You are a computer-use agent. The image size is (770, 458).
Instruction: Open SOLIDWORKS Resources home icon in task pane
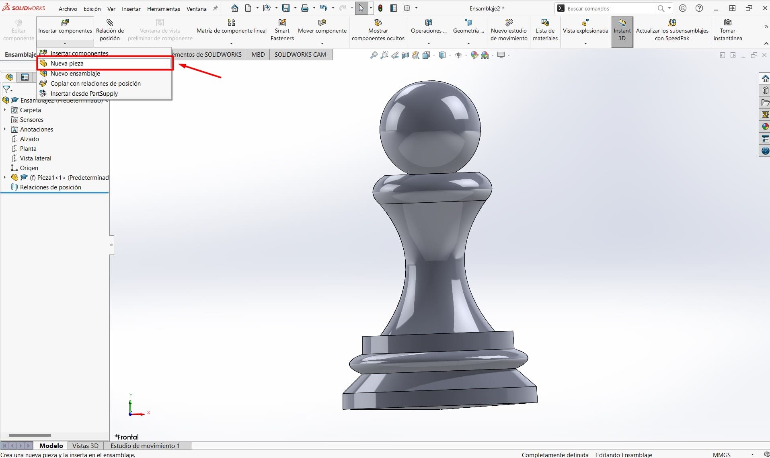pyautogui.click(x=765, y=78)
